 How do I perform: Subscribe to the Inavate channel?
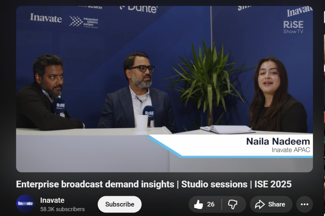[x=120, y=204]
